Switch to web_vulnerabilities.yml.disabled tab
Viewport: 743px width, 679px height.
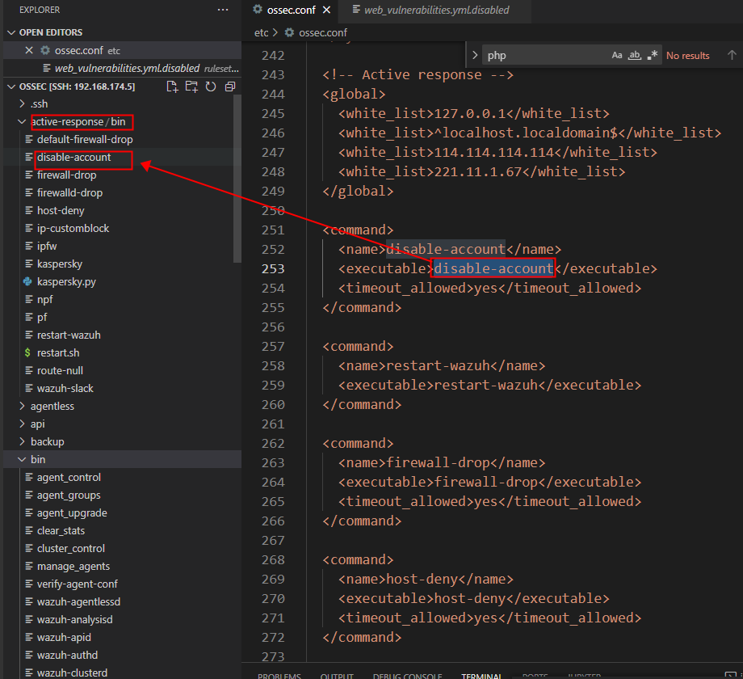click(436, 10)
